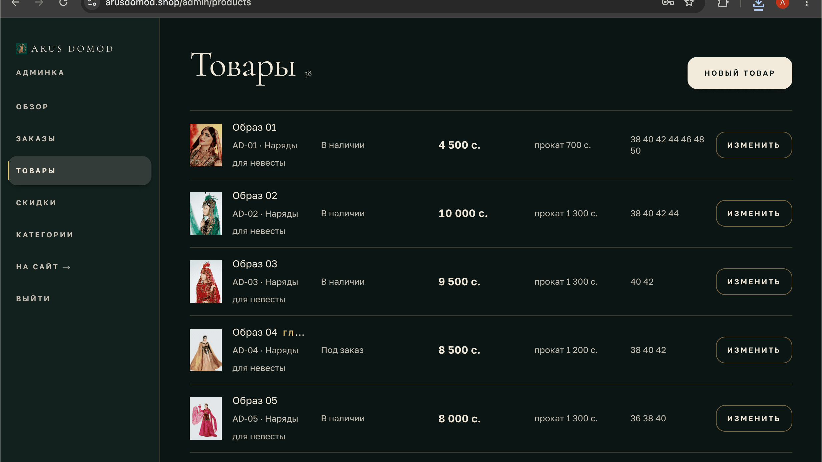Screen dimensions: 822x462
Task: Click Выйти to log out
Action: pos(33,299)
